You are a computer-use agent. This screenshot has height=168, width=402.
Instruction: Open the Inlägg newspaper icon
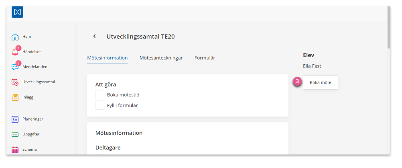click(15, 97)
